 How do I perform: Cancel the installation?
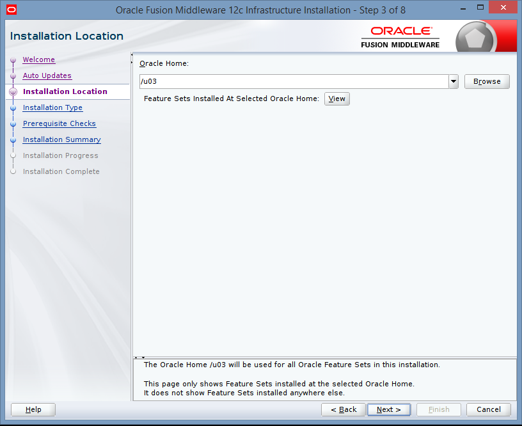click(488, 409)
